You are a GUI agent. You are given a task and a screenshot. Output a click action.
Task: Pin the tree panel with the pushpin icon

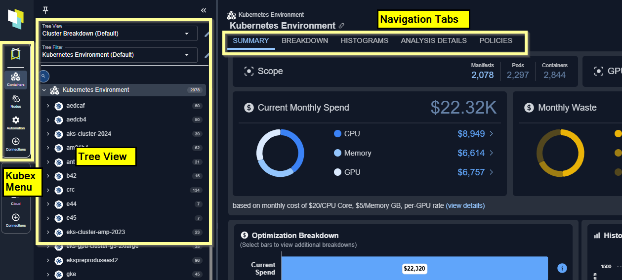pos(45,10)
